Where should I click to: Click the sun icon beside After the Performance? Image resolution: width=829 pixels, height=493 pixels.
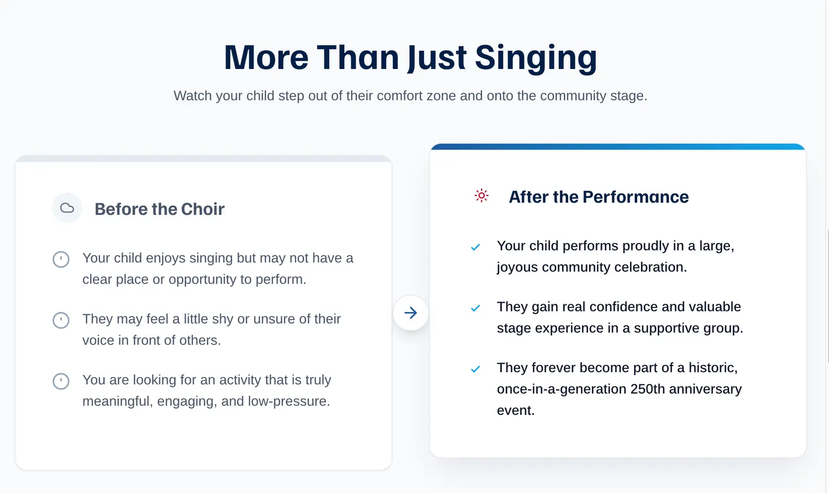[x=481, y=195]
